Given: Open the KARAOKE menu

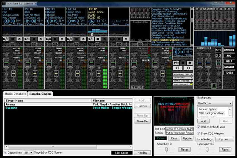Looking at the screenshot, I should pyautogui.click(x=229, y=67).
